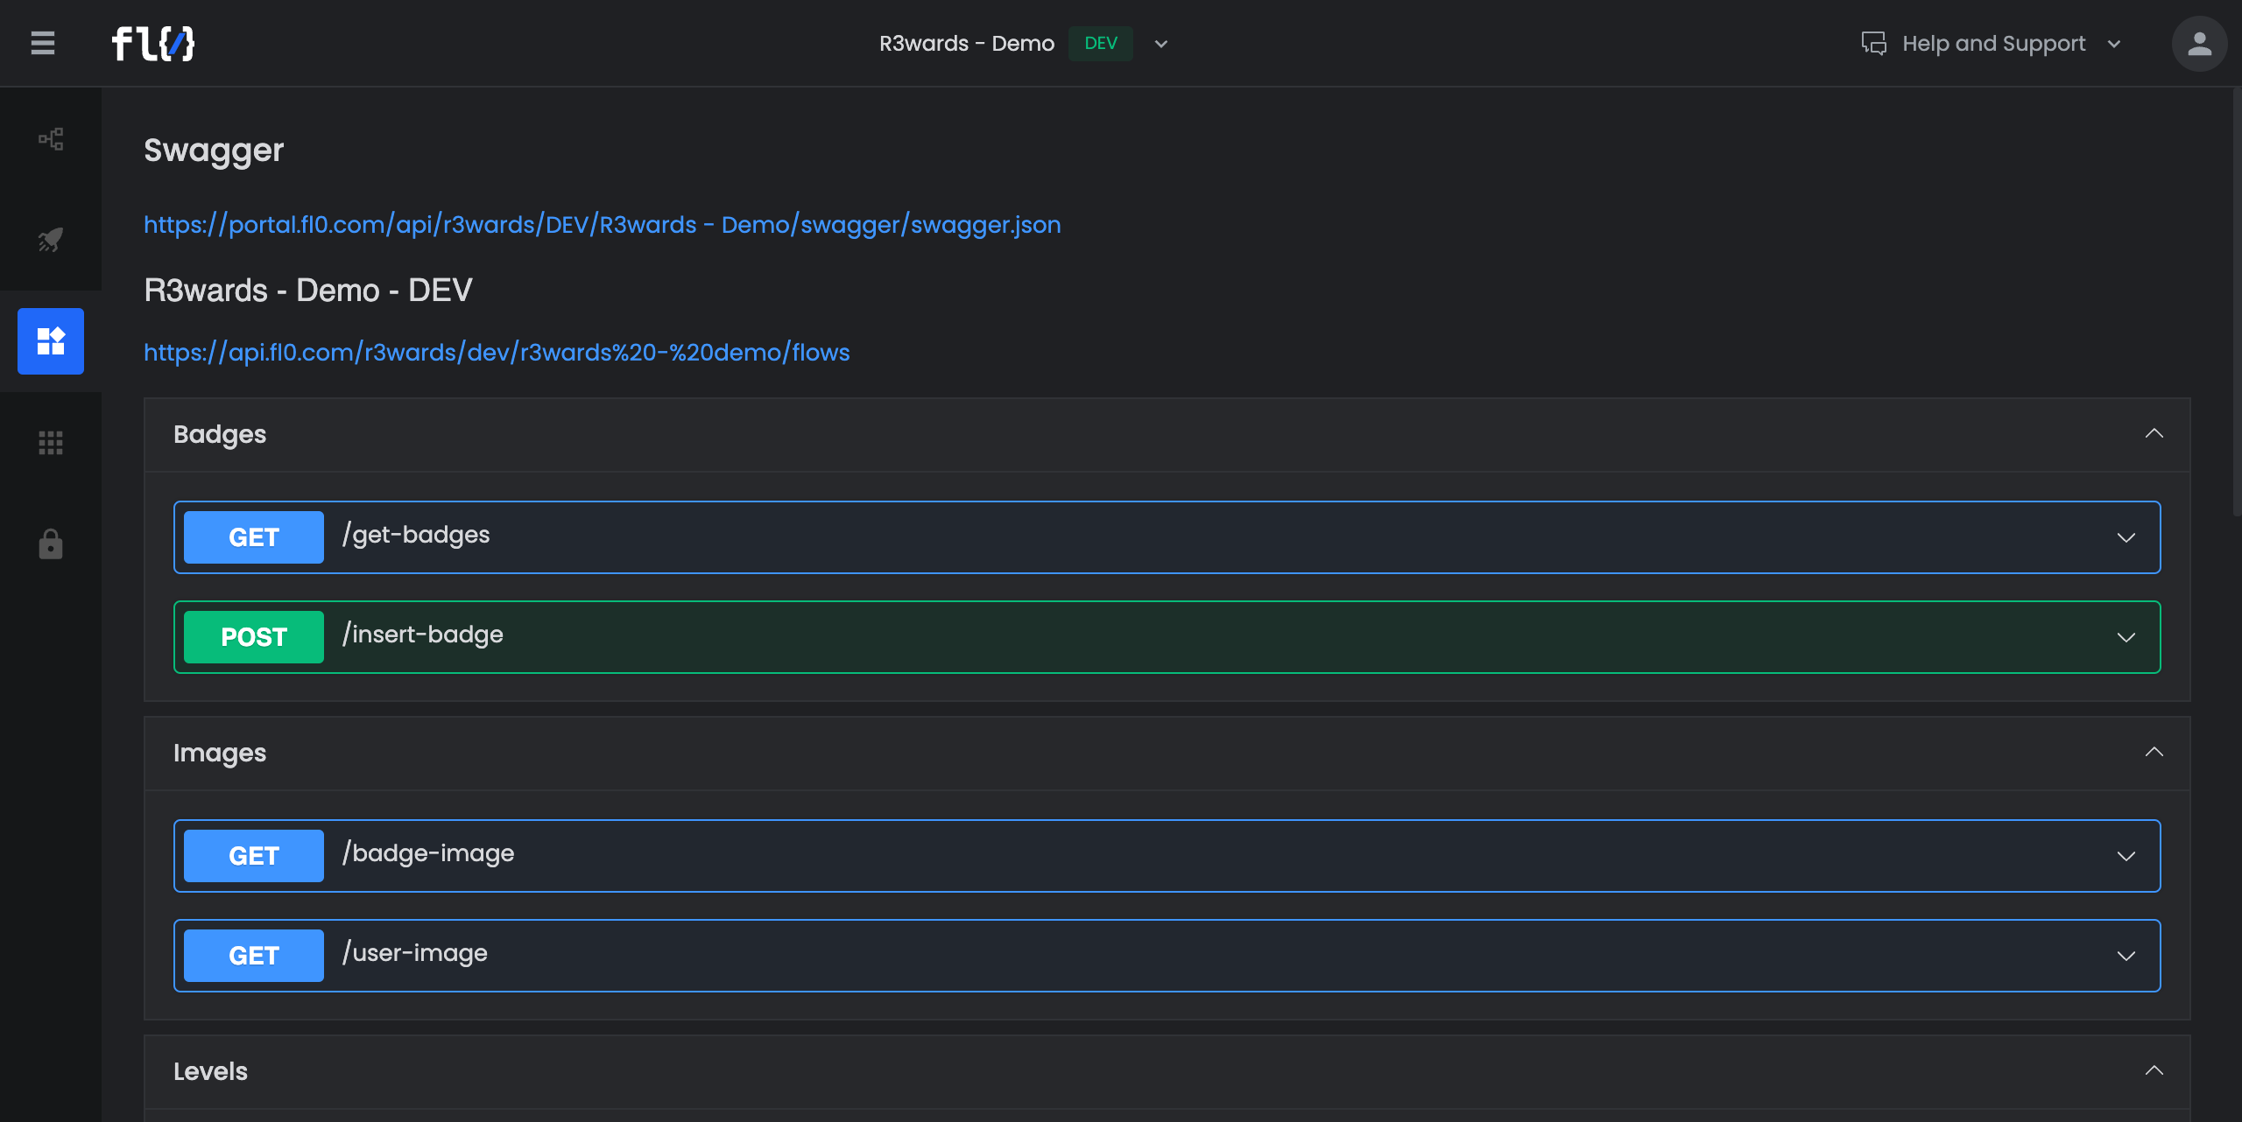Screen dimensions: 2242x1122
Task: Collapse the Images section
Action: point(2154,753)
